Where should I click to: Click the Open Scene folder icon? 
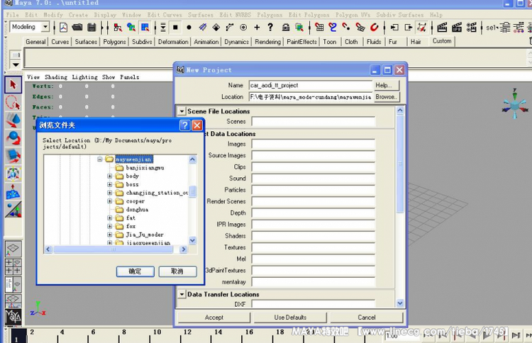[x=77, y=28]
